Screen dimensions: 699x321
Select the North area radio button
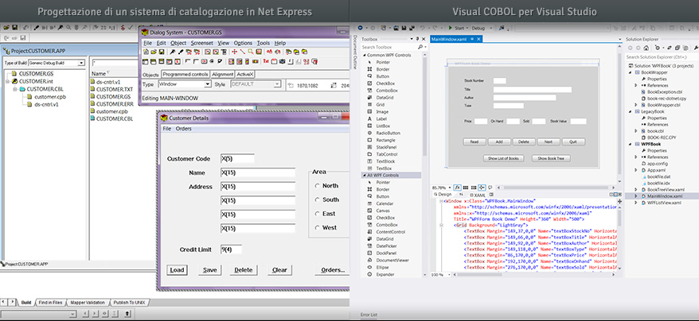point(318,186)
